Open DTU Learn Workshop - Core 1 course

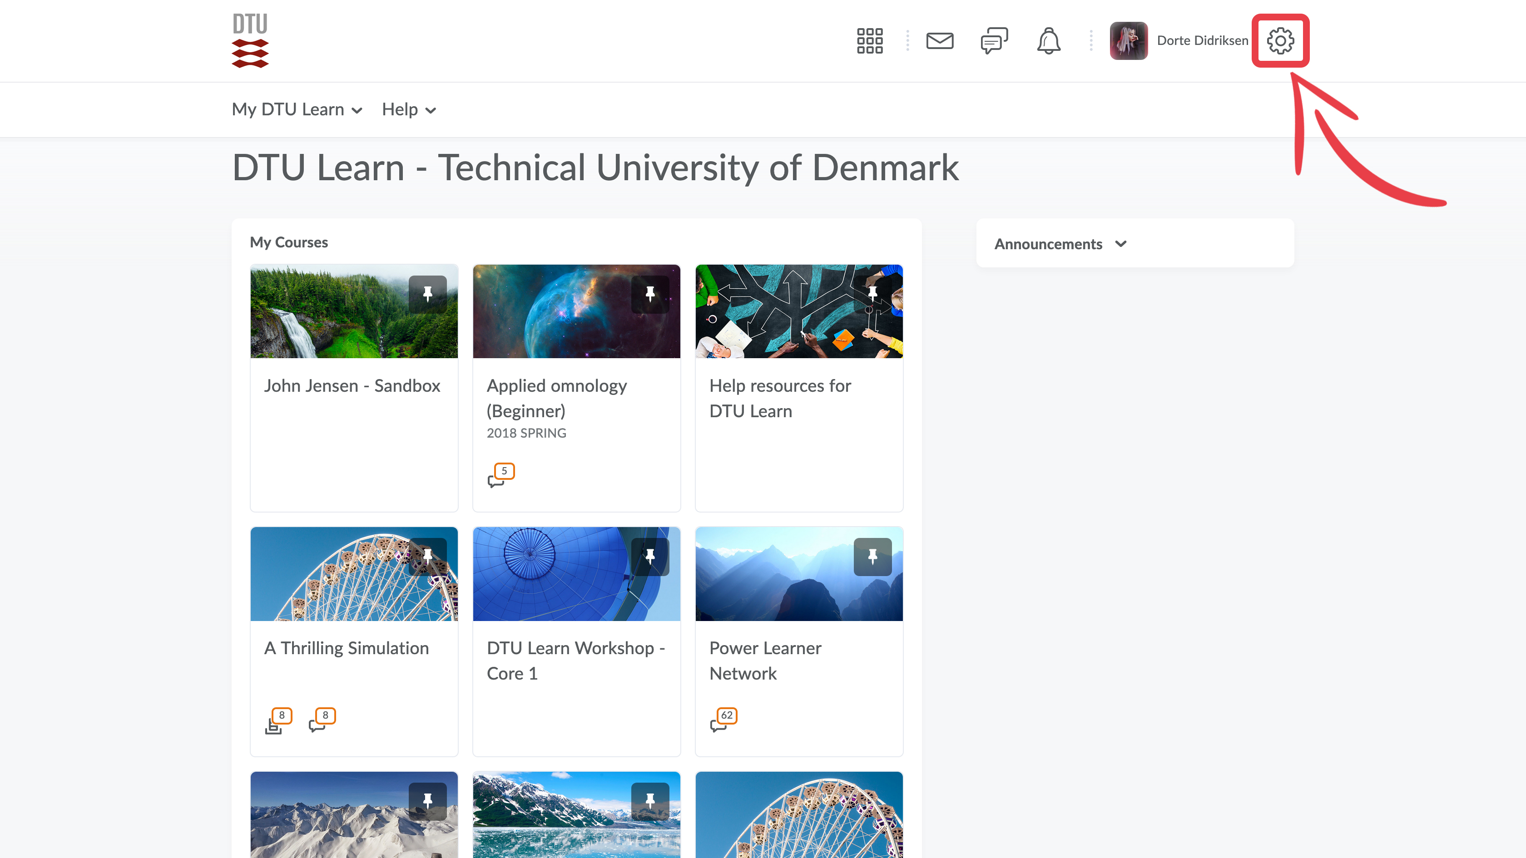click(x=575, y=660)
